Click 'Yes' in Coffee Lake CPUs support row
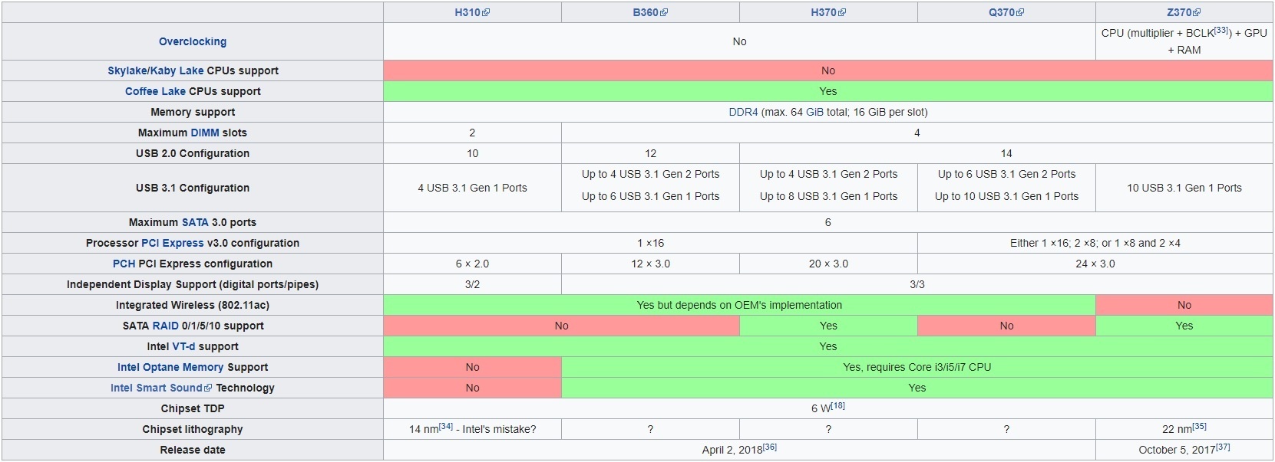1275x462 pixels. point(828,91)
